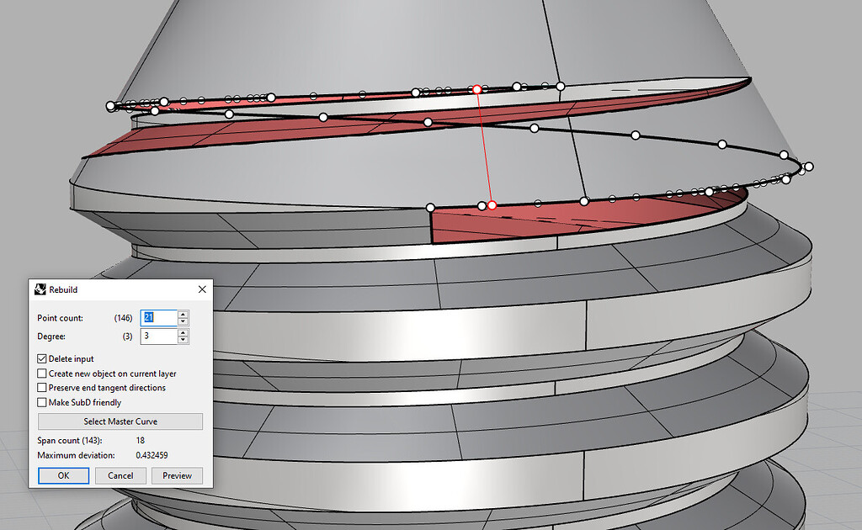862x530 pixels.
Task: Enable the Make SubD friendly option
Action: [41, 402]
